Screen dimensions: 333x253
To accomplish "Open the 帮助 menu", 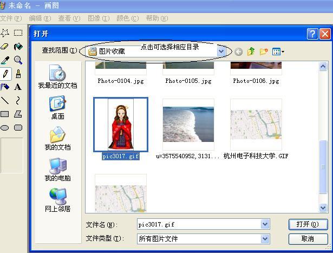I will coord(156,18).
